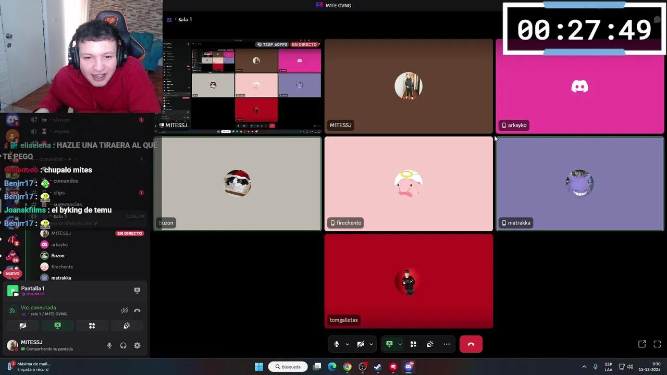Open the espera channel in the sidebar

point(61,131)
